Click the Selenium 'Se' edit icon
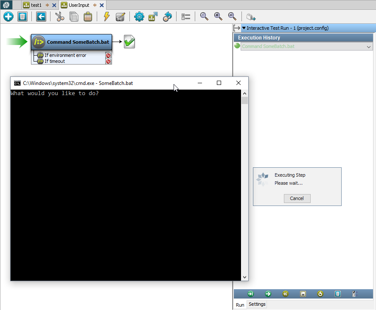This screenshot has width=376, height=310. coord(120,17)
